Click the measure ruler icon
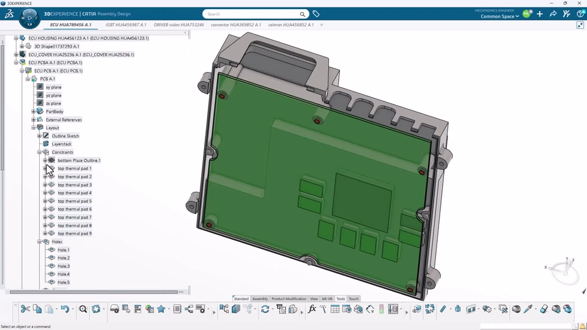The width and height of the screenshot is (587, 330). 443,309
